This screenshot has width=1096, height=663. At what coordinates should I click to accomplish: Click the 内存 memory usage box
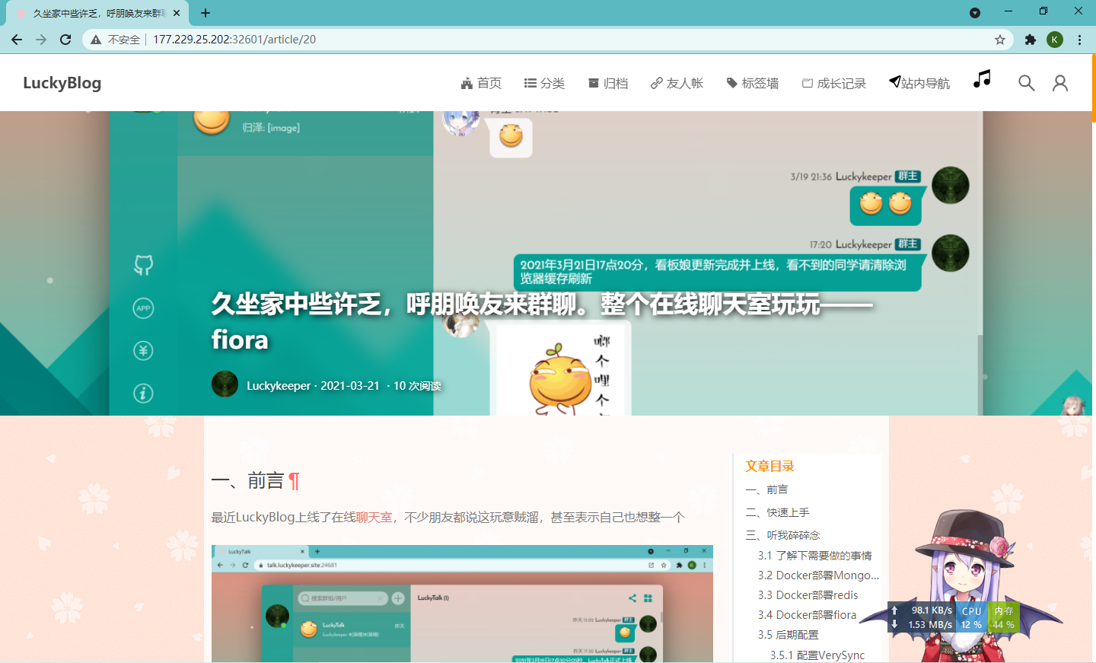[1003, 618]
